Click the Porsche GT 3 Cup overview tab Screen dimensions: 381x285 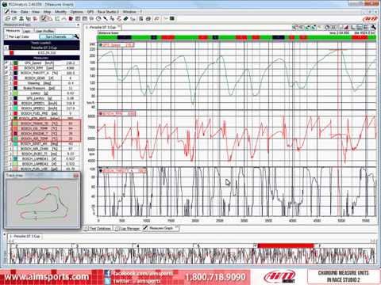25,236
